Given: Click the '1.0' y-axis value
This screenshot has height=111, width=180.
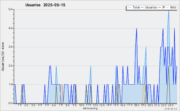Looking at the screenshot, I should pos(10,85).
